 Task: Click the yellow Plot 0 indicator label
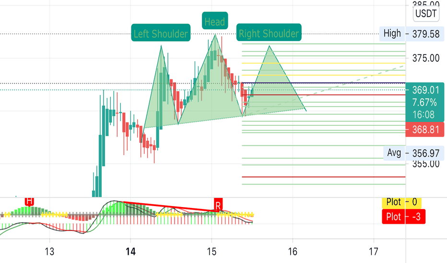401,202
